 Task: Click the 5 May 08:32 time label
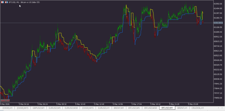pos(61,104)
